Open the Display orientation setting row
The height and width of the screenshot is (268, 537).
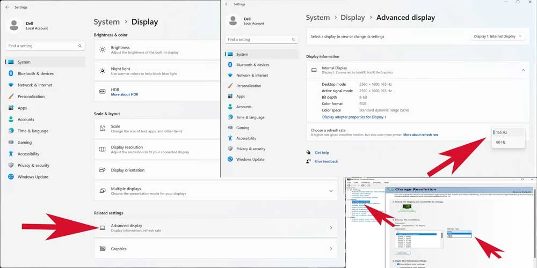click(x=157, y=170)
